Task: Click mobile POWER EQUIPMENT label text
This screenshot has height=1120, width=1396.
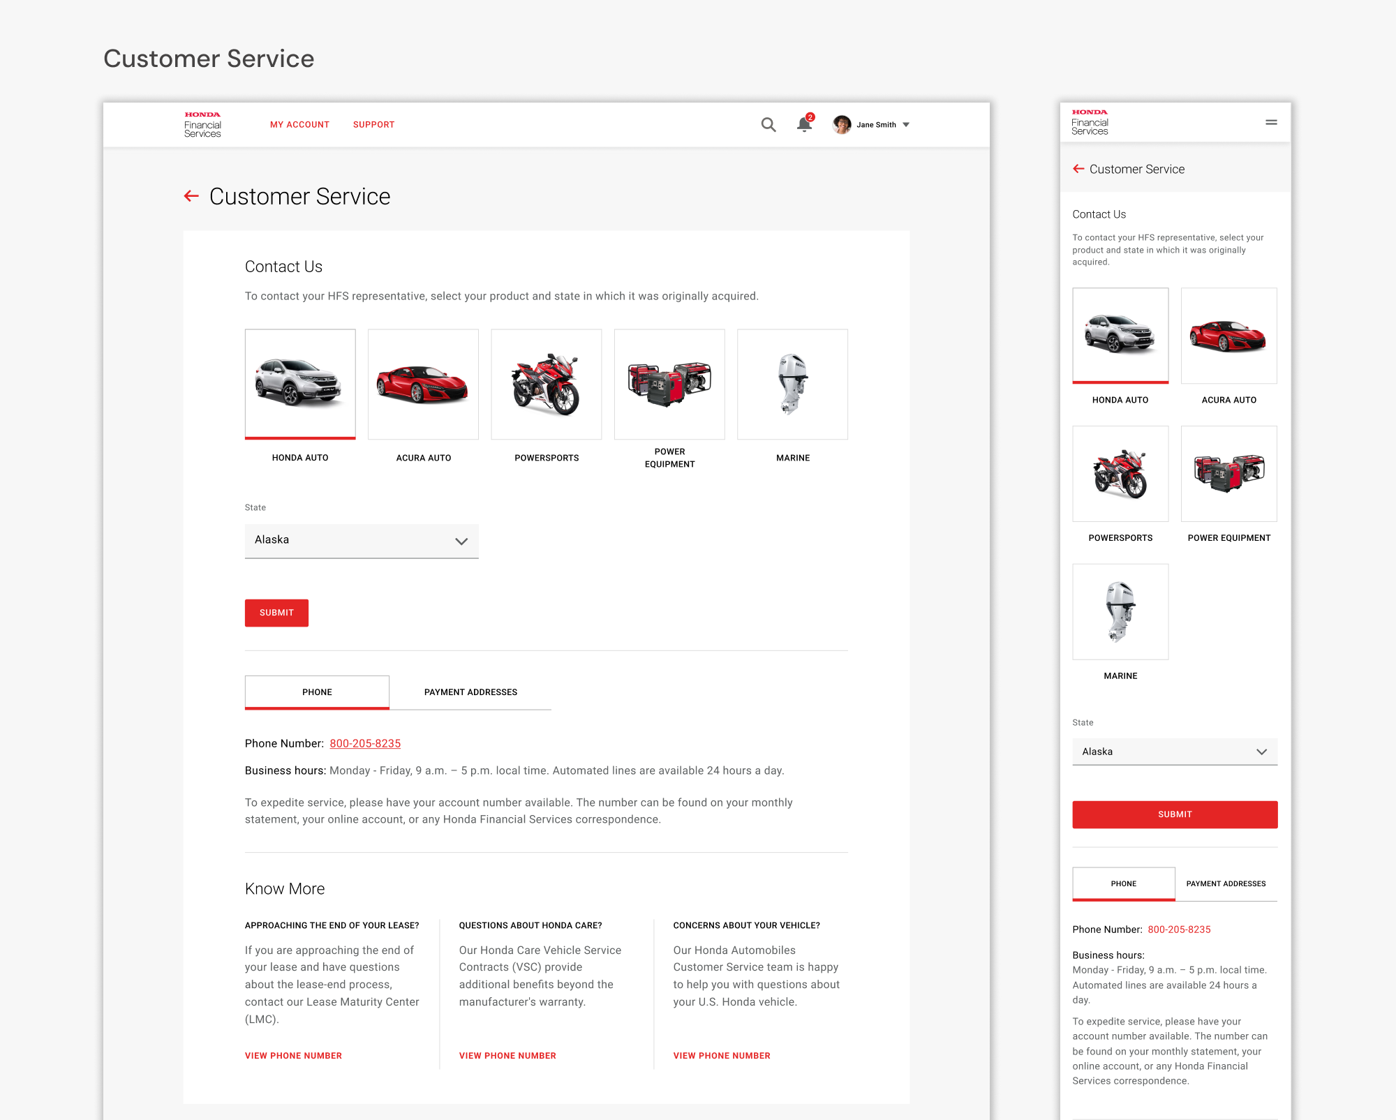Action: pos(1229,538)
